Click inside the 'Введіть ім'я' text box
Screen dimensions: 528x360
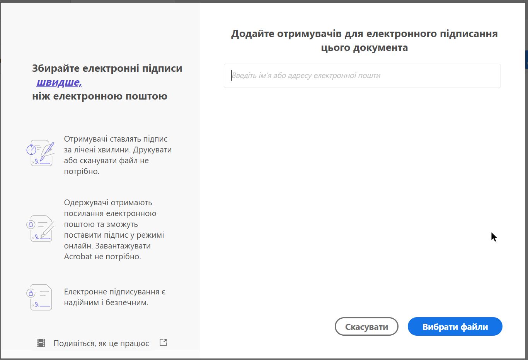click(x=362, y=76)
